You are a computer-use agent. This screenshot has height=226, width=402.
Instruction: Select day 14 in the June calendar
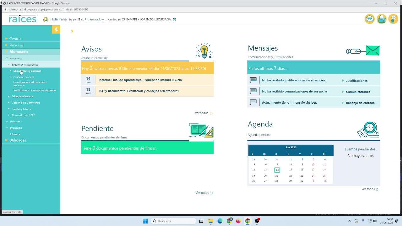click(x=277, y=170)
